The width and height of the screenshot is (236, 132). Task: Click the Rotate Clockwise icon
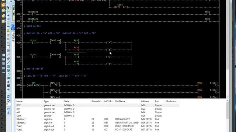click(x=8, y=96)
